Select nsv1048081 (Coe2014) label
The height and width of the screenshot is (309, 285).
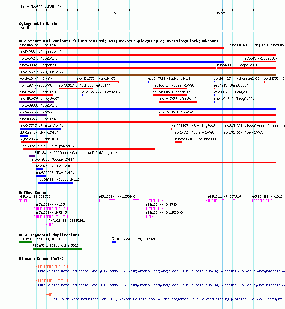point(178,112)
